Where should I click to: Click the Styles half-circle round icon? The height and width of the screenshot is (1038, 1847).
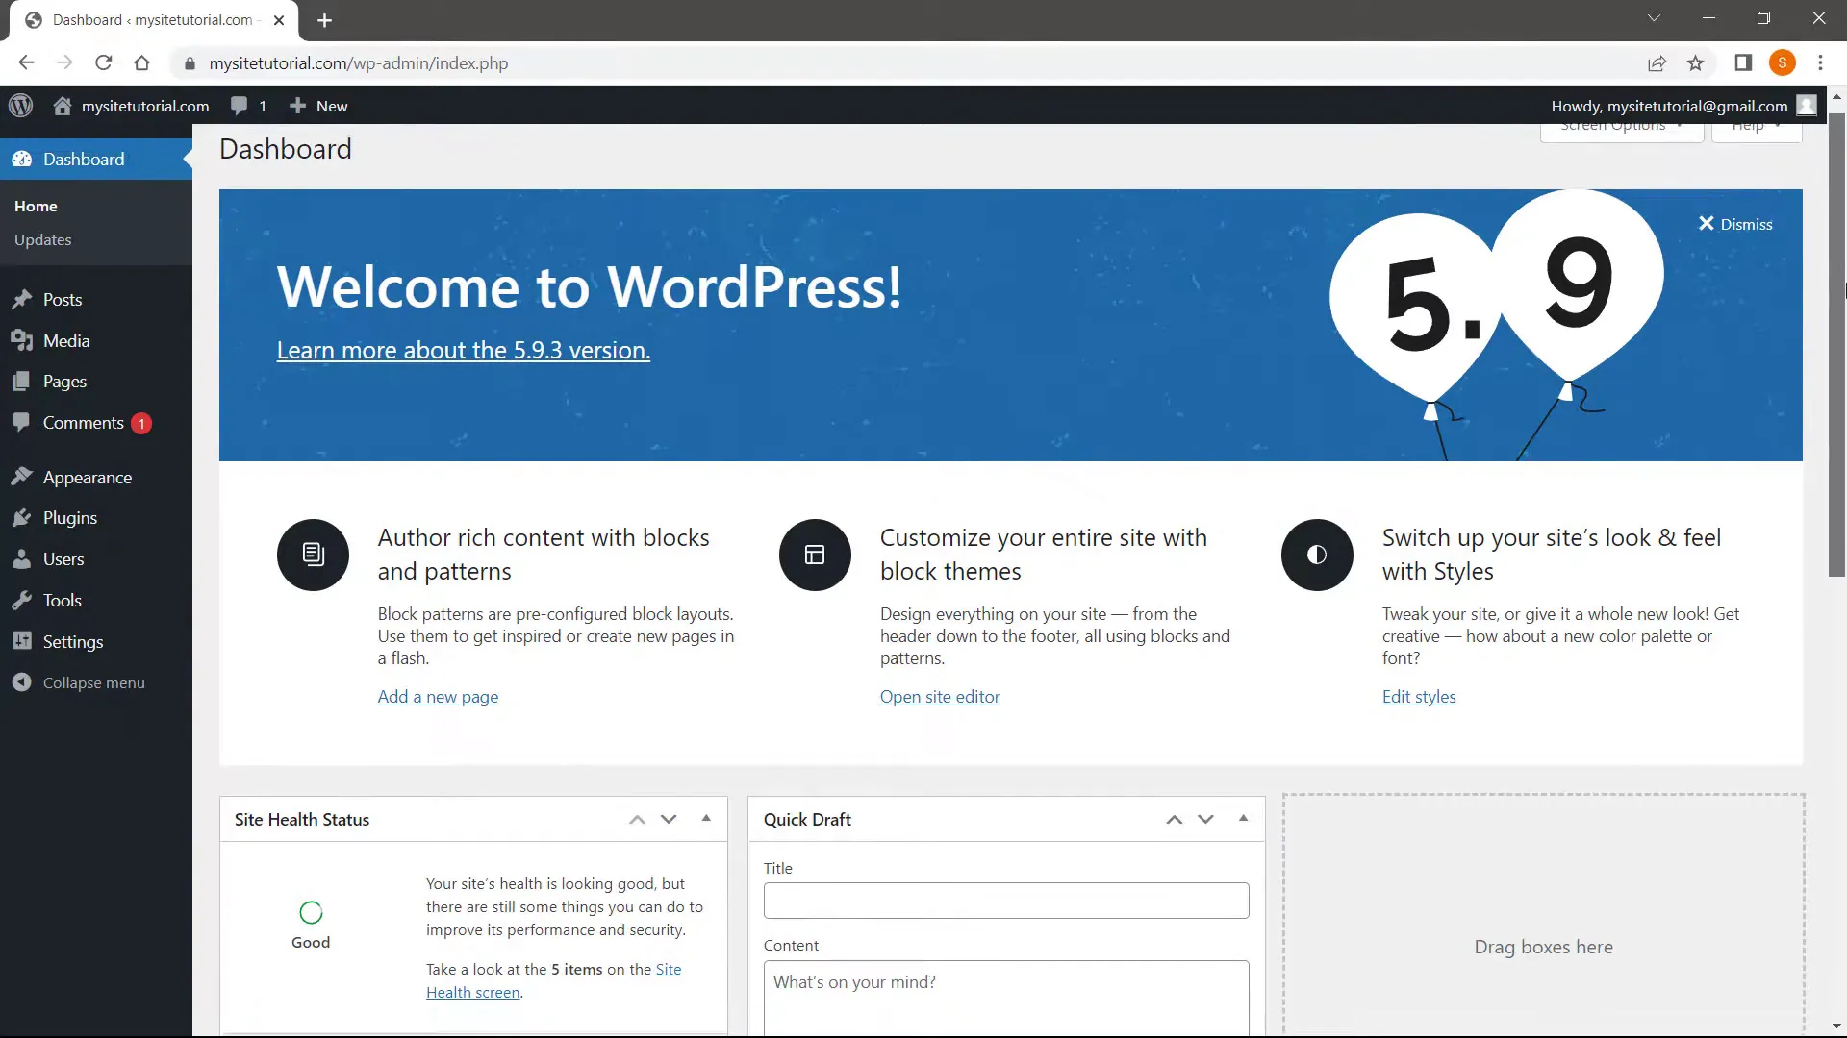tap(1317, 555)
